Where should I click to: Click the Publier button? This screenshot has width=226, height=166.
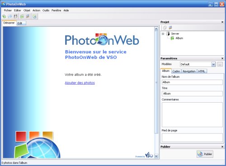coord(205,154)
